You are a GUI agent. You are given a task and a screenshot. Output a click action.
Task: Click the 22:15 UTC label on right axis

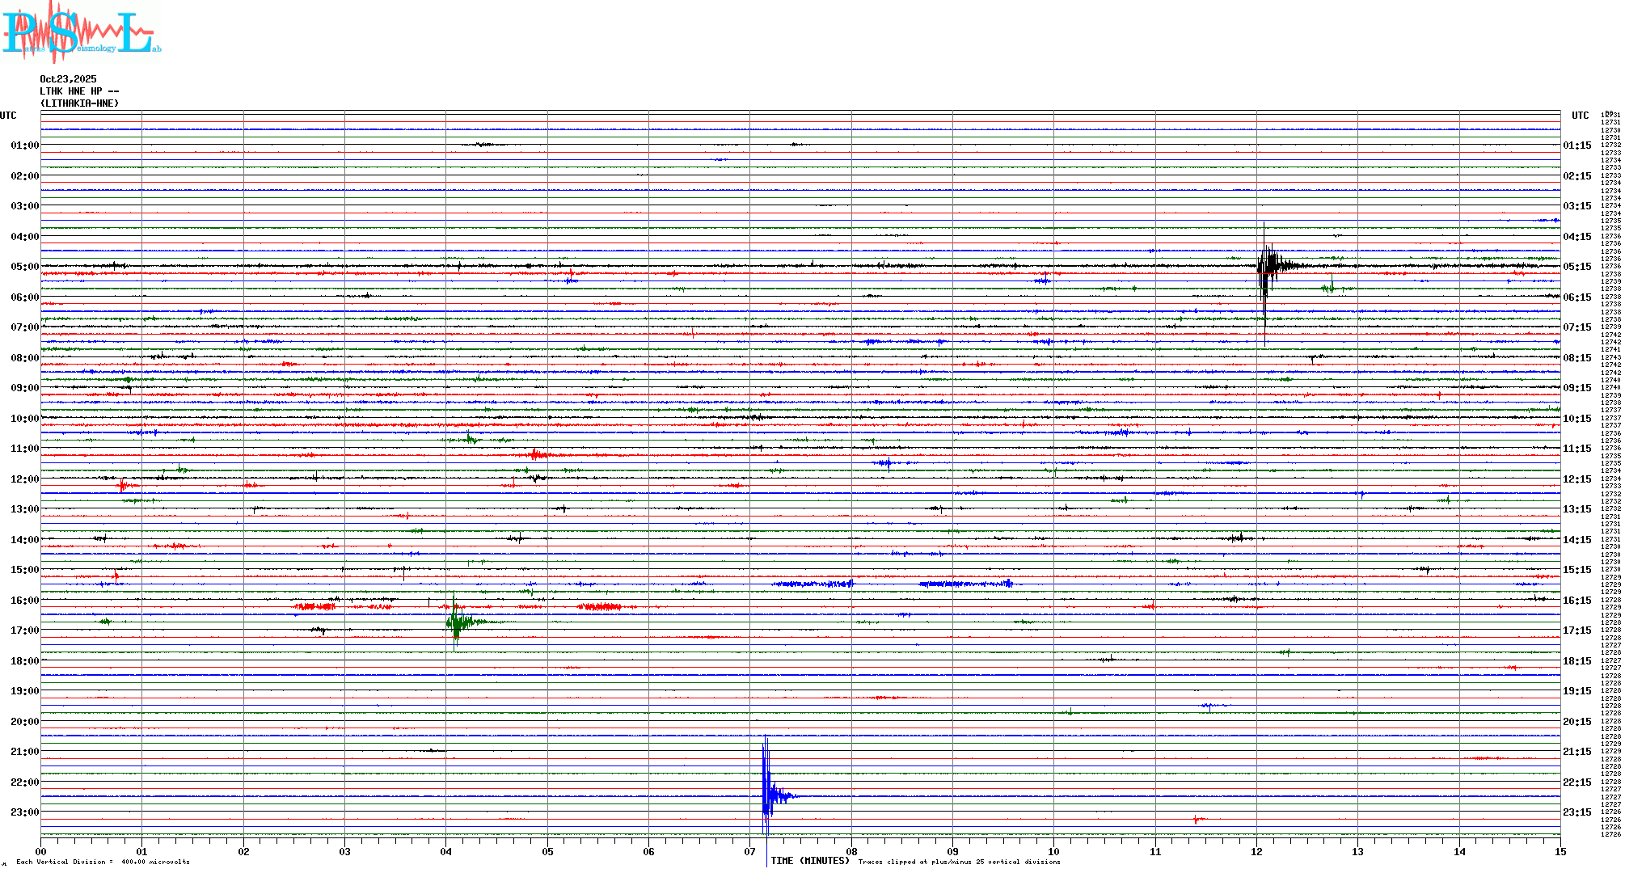pyautogui.click(x=1576, y=782)
